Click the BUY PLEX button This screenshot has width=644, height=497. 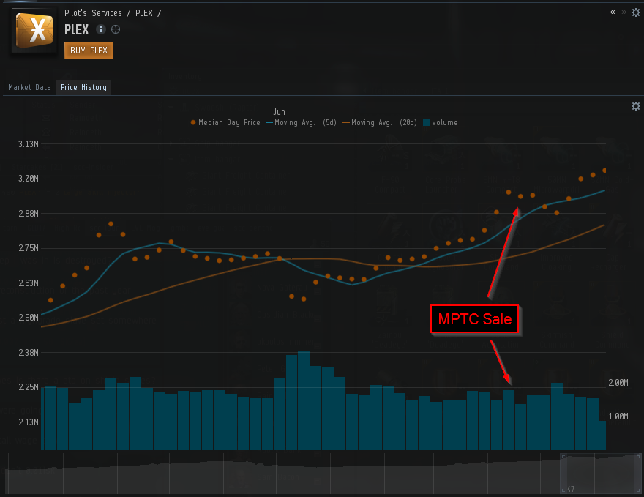tap(89, 51)
